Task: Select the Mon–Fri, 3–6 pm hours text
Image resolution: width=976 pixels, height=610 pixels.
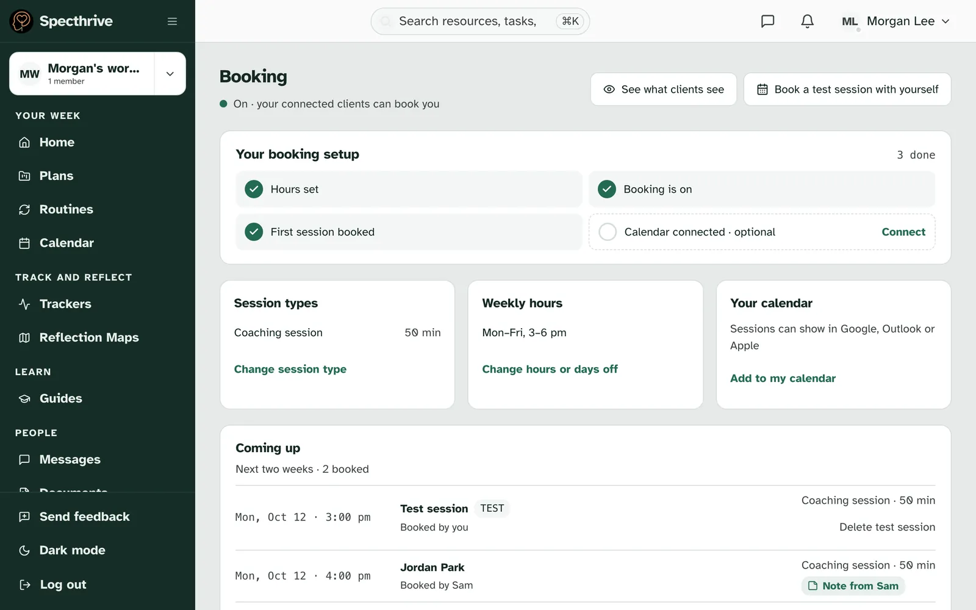Action: click(524, 333)
